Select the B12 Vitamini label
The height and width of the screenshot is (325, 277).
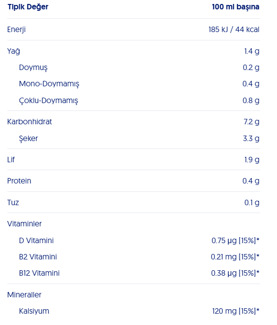[39, 273]
